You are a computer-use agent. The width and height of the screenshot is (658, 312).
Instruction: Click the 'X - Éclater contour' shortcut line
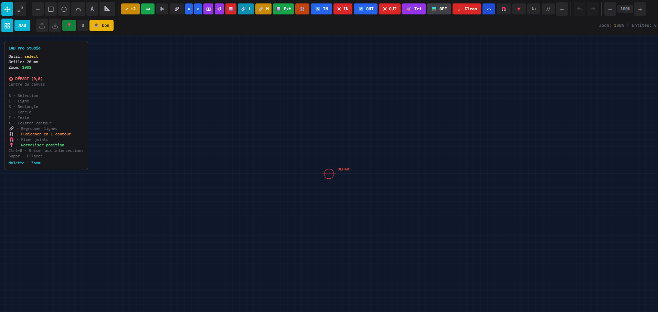tap(30, 123)
